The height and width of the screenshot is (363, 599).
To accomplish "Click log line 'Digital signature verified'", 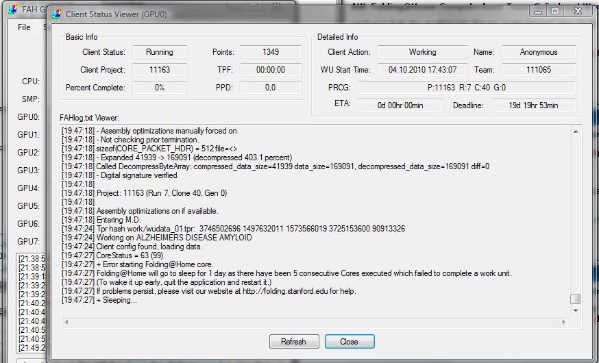I will coord(119,175).
